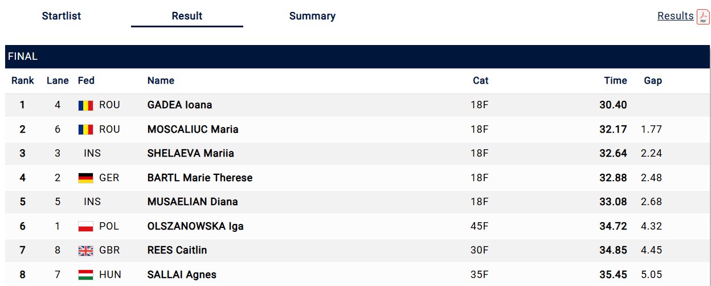The image size is (711, 286).
Task: Open the Summary tab
Action: (x=312, y=16)
